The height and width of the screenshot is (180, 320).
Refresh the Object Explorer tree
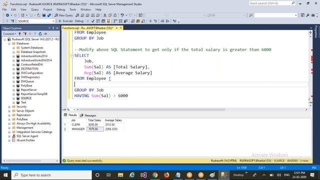point(40,34)
